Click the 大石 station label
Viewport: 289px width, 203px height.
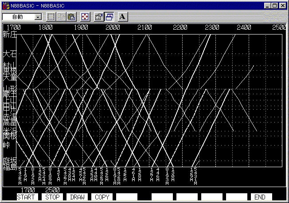[10, 54]
